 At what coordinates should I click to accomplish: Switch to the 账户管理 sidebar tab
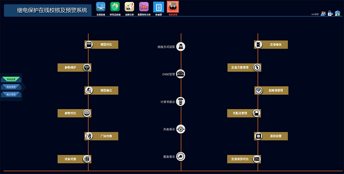(x=11, y=94)
